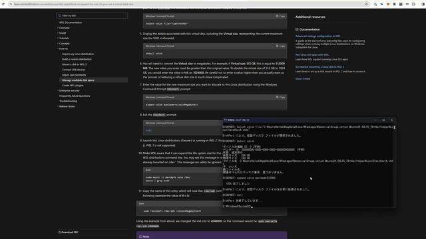
Task: Expand the Release Notes section
Action: tap(67, 106)
